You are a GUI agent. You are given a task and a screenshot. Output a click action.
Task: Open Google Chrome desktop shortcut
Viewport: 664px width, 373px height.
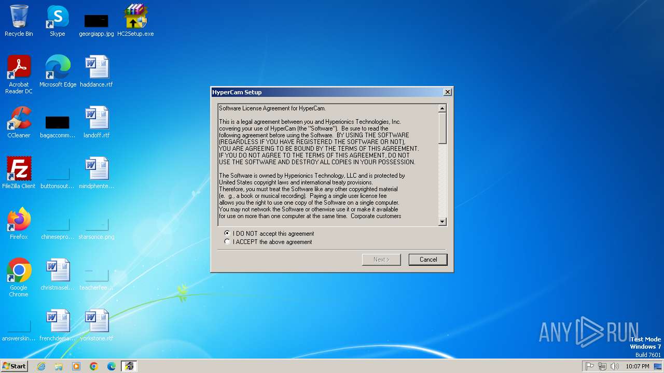pos(19,278)
